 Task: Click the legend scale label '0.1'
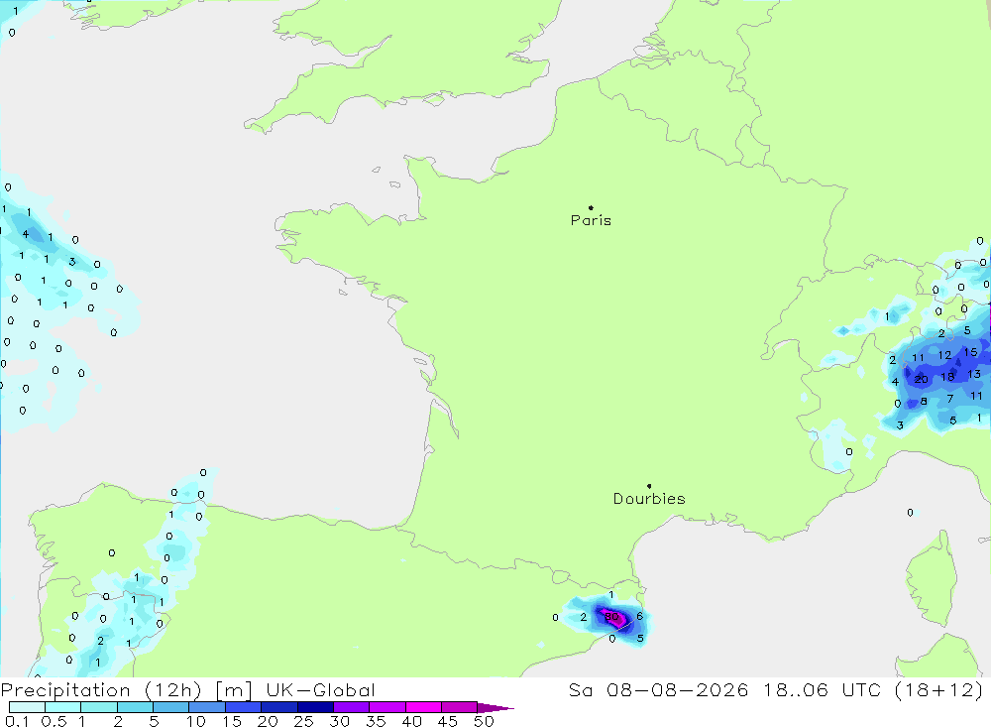pos(17,721)
